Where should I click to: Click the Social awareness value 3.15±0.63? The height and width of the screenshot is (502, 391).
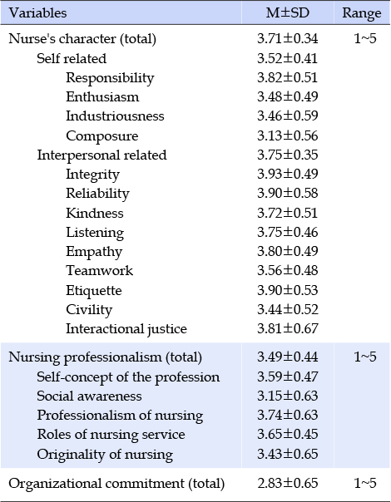[288, 396]
